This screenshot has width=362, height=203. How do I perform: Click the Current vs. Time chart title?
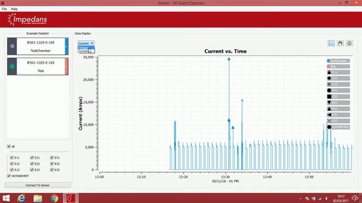click(225, 51)
